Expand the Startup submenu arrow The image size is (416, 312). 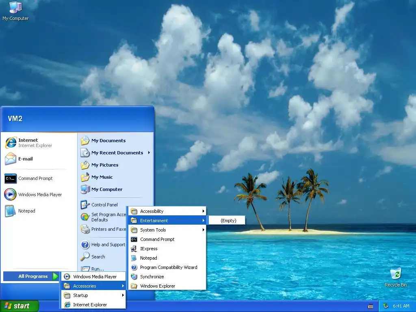[123, 295]
